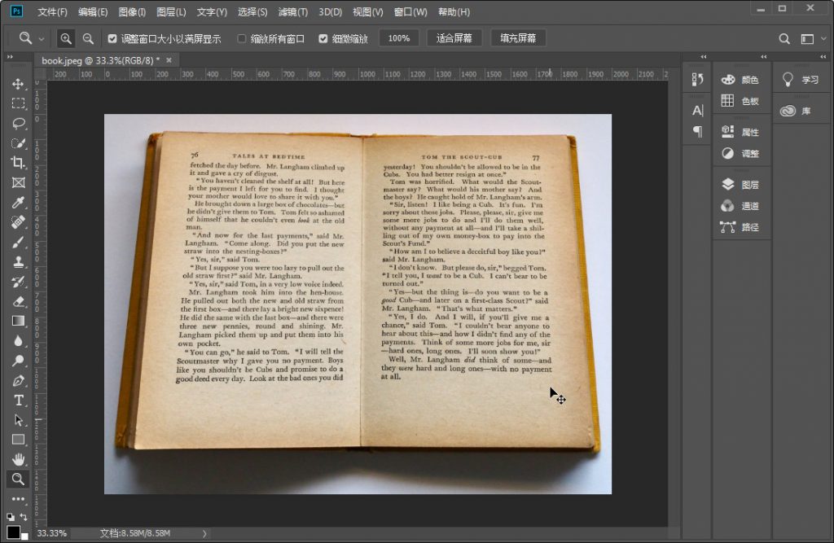
Task: Open the 颜色 panel
Action: (741, 80)
